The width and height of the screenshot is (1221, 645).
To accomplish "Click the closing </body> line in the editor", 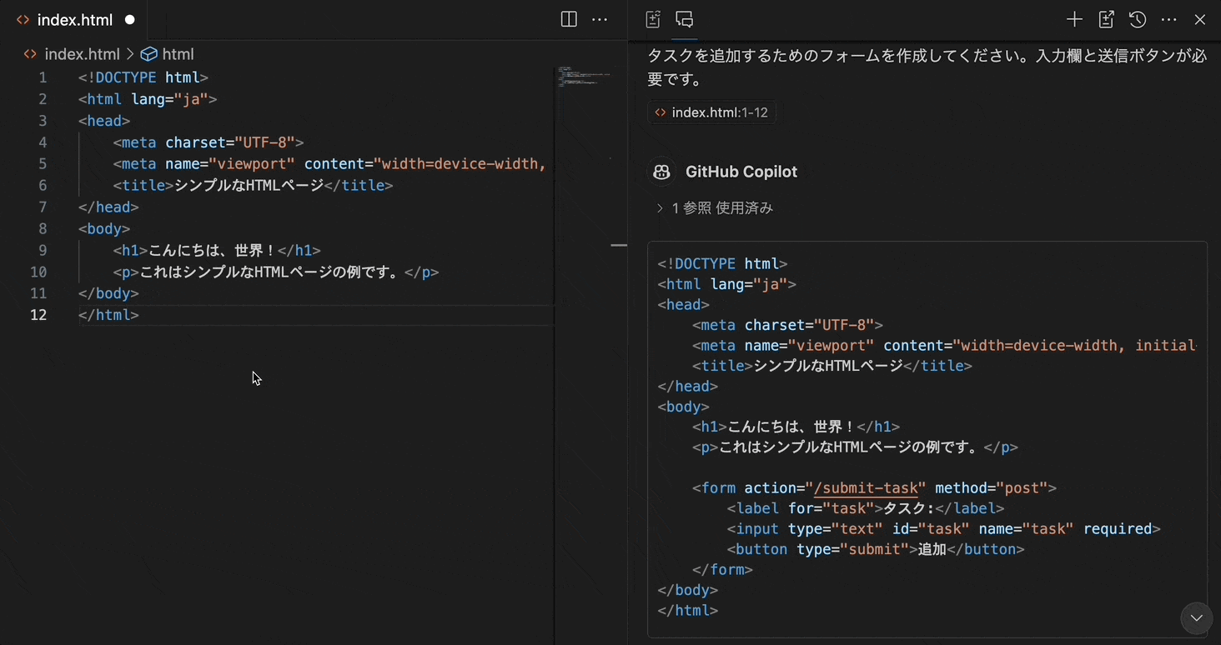I will [108, 293].
